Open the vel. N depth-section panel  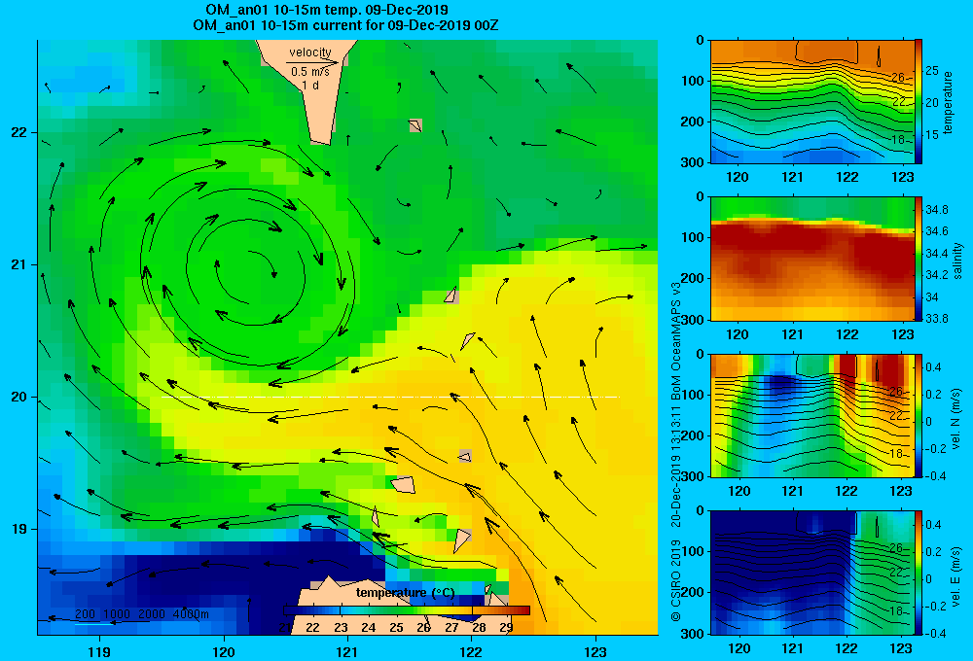tap(811, 415)
